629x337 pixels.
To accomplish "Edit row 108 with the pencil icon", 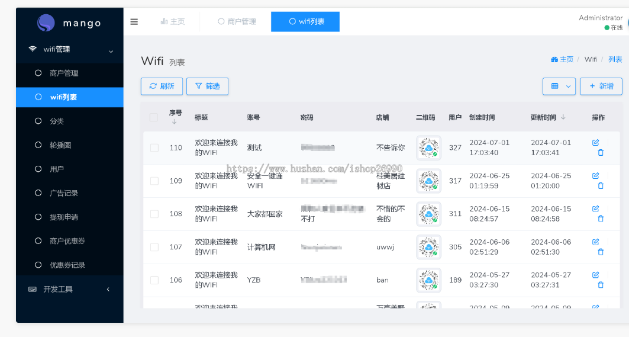I will [595, 209].
